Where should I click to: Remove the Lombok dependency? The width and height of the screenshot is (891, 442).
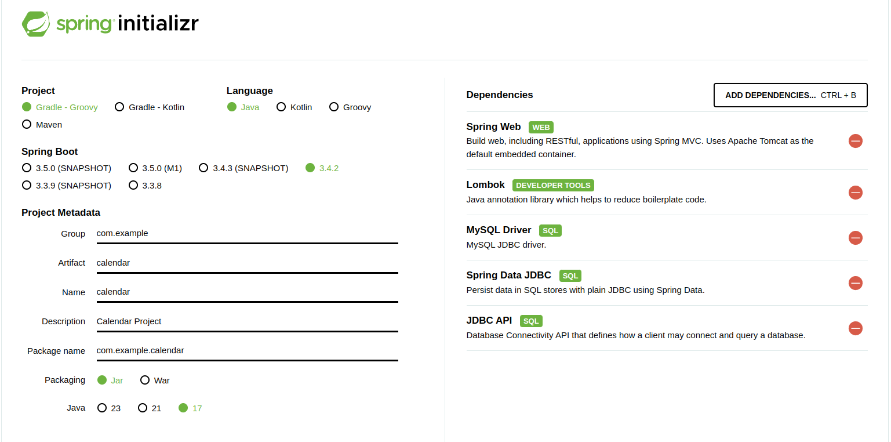(855, 193)
